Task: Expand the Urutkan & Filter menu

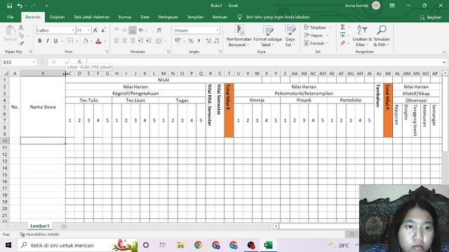Action: coord(362,36)
